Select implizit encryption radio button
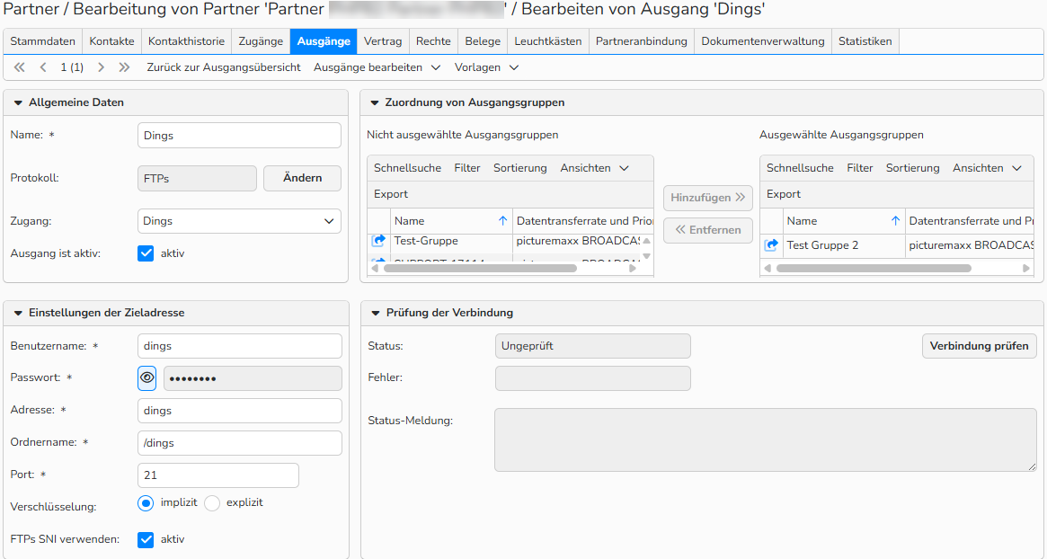 146,503
